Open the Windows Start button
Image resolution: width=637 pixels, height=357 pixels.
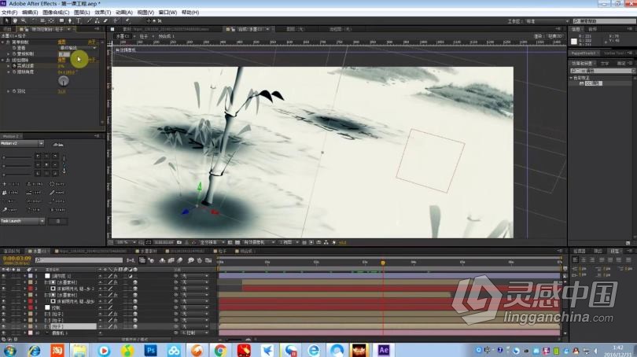click(x=9, y=350)
